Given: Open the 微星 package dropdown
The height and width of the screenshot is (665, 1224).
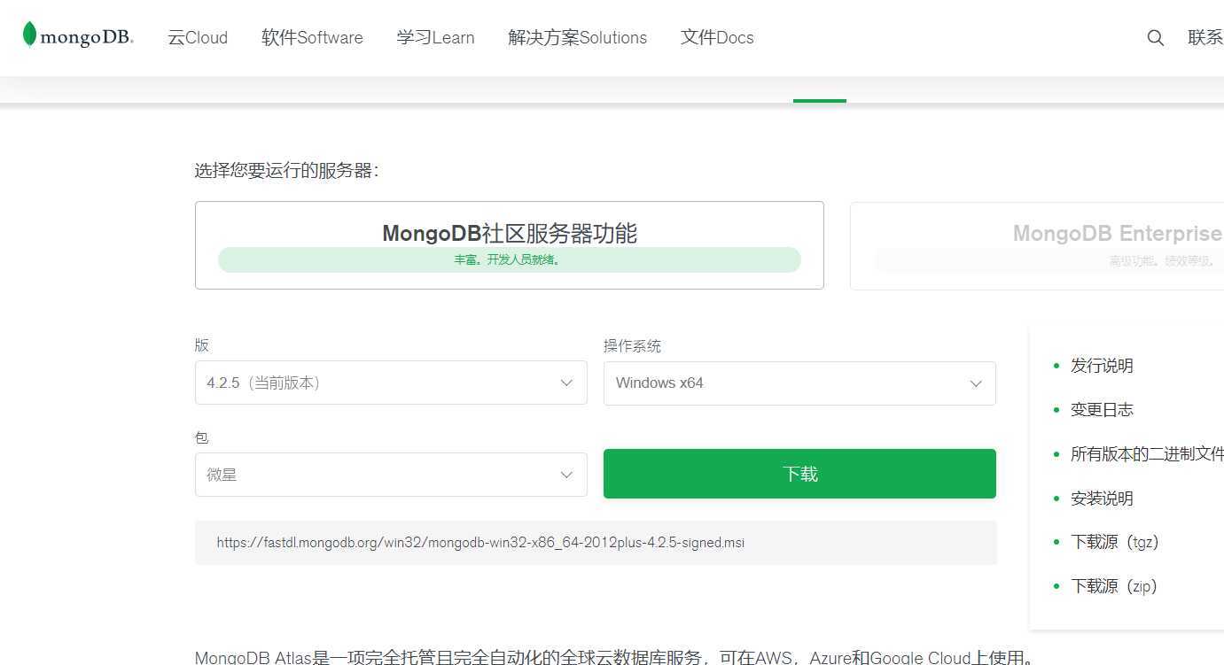Looking at the screenshot, I should [x=391, y=475].
